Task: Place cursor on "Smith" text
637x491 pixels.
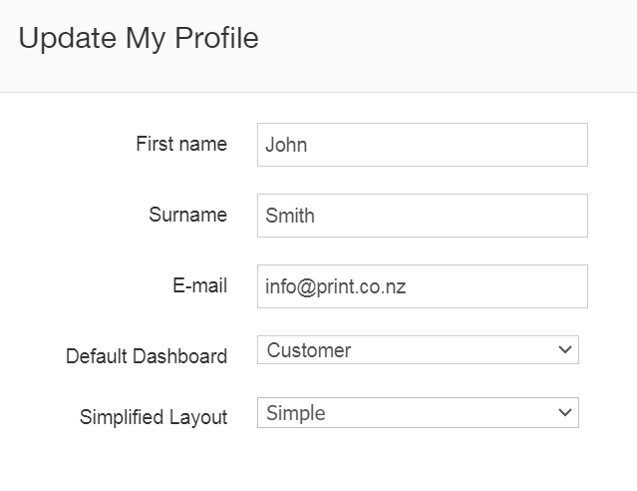Action: tap(290, 216)
